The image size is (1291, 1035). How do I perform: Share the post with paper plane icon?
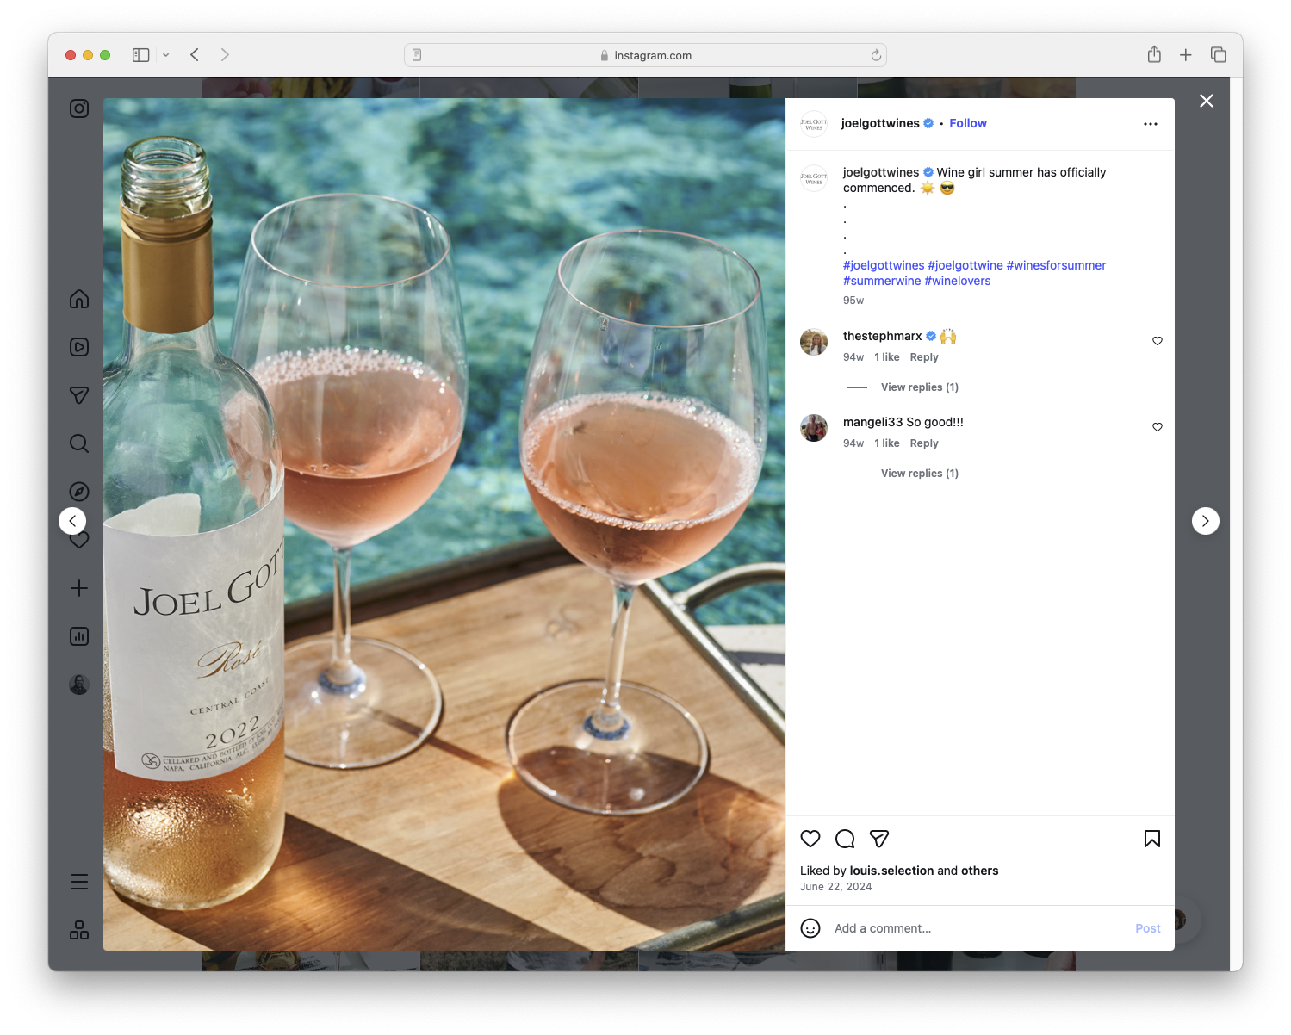pyautogui.click(x=879, y=839)
